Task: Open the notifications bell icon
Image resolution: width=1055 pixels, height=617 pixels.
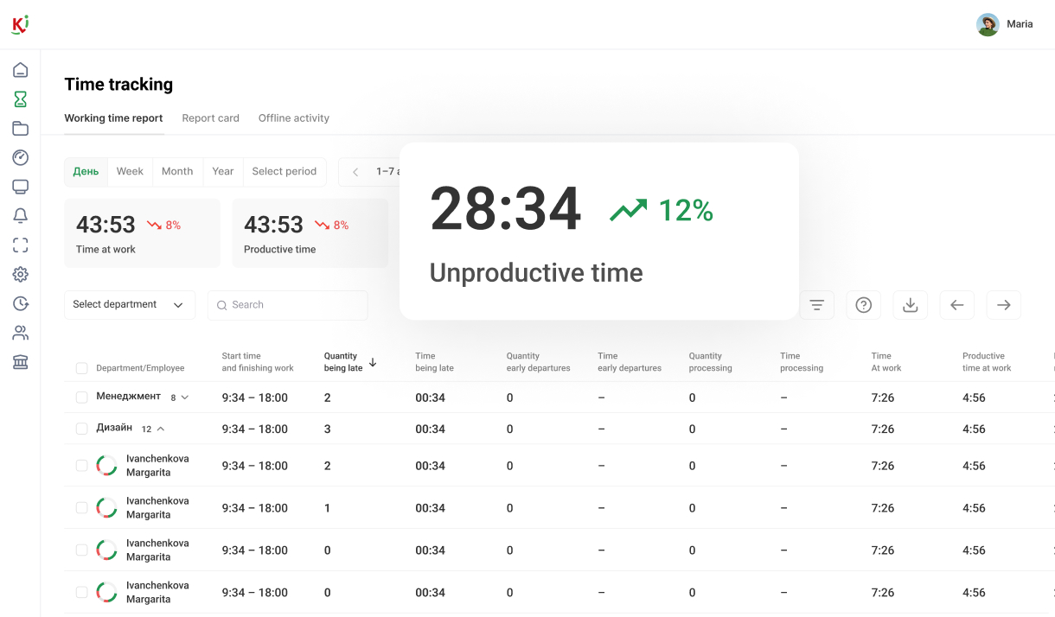Action: [x=20, y=215]
